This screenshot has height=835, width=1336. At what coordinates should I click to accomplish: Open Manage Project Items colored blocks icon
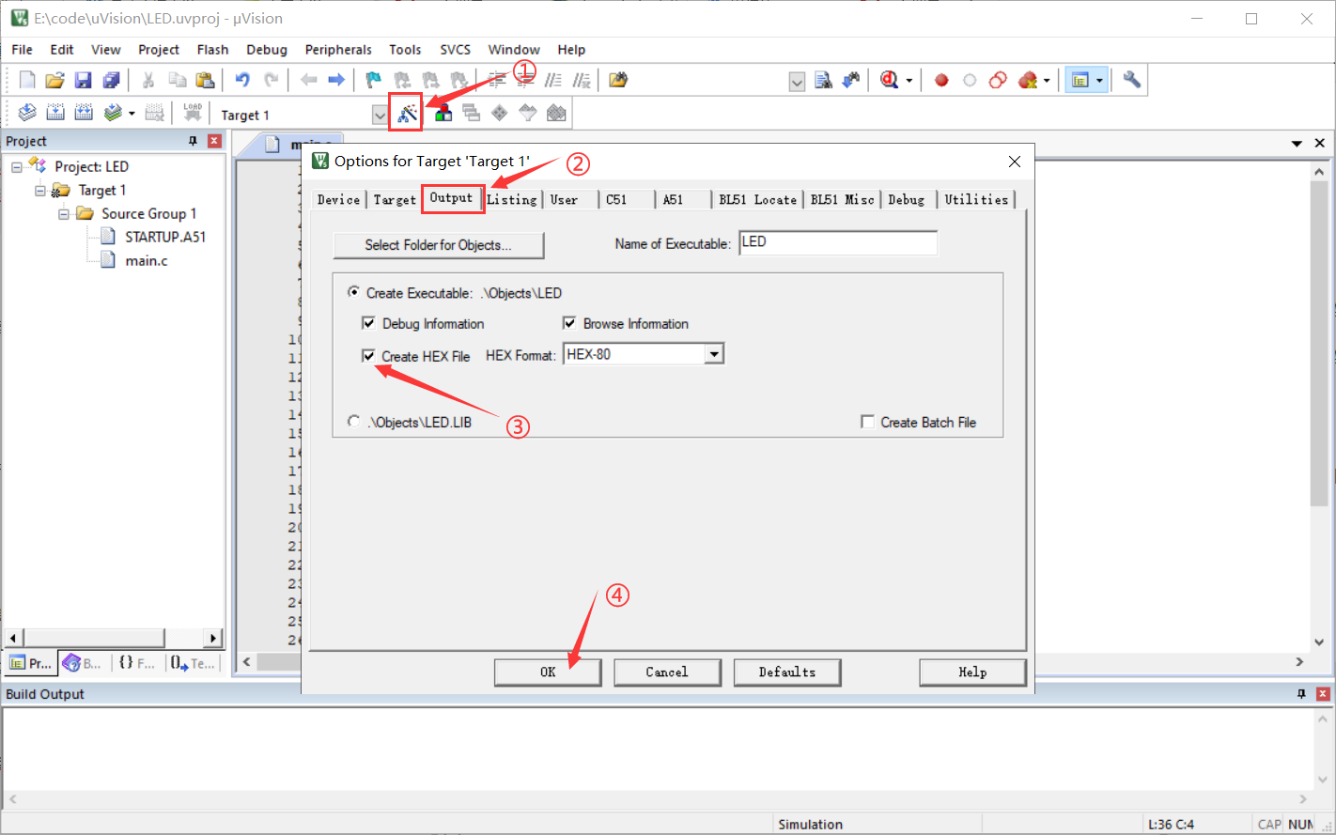(x=443, y=113)
